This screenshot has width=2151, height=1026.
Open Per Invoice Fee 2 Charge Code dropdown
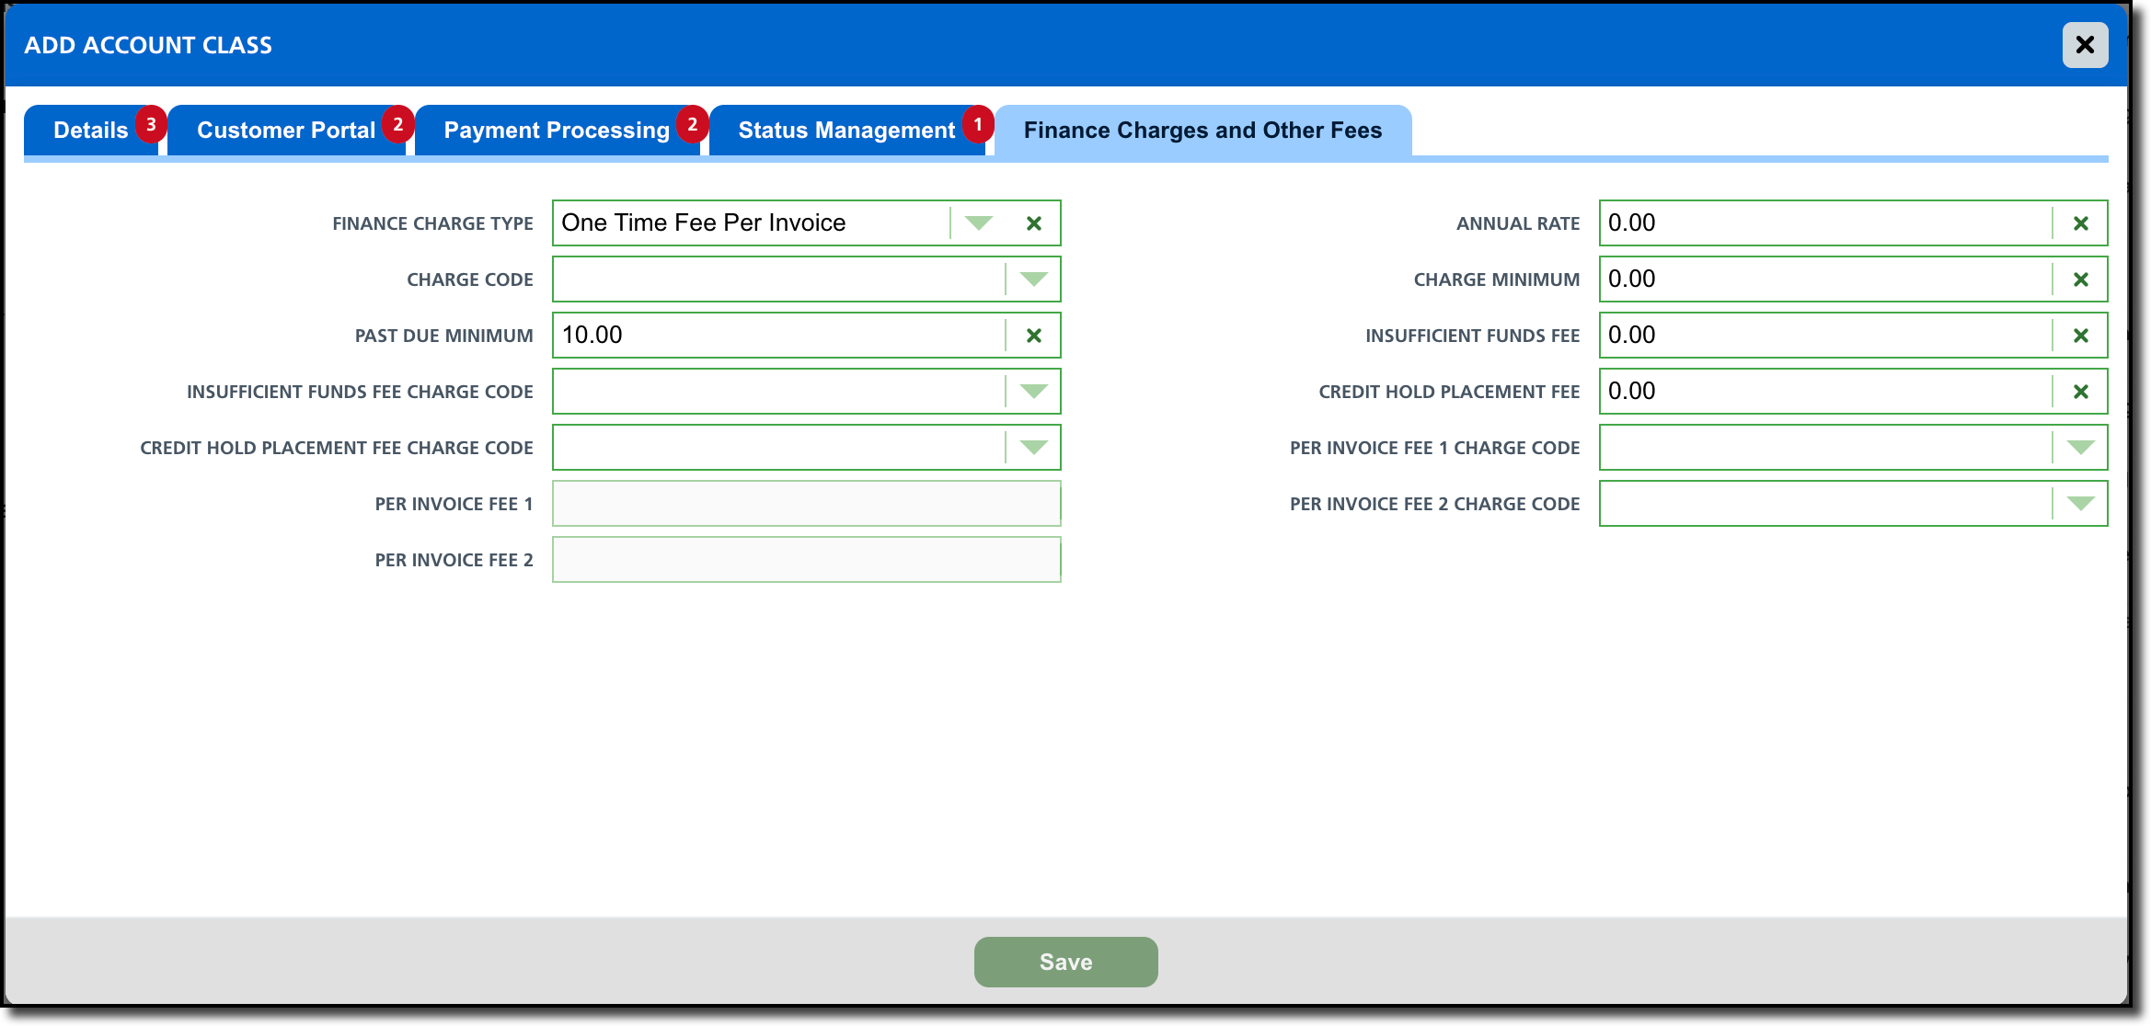pyautogui.click(x=2080, y=504)
